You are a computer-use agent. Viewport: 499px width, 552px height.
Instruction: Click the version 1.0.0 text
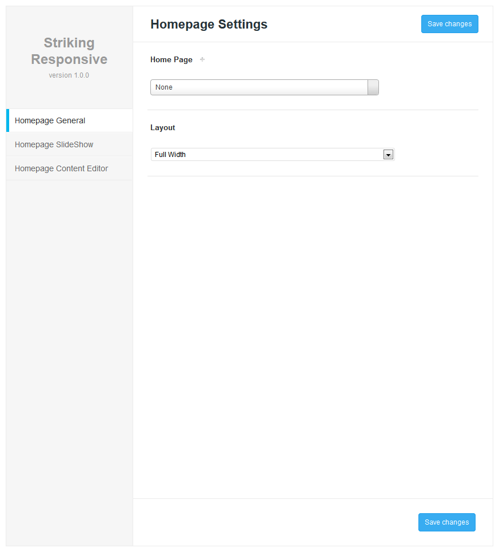coord(69,75)
